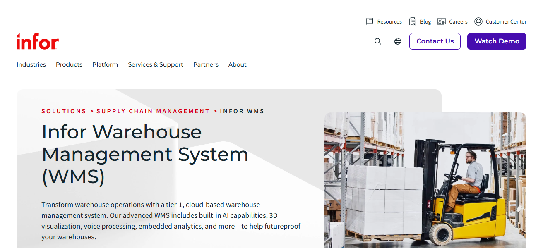Screen dimensions: 543x248
Task: Click the Infor logo
Action: pyautogui.click(x=38, y=41)
